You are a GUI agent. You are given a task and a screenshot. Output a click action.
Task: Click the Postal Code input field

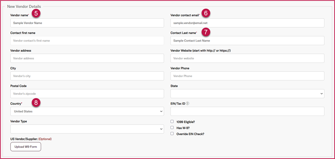87,94
